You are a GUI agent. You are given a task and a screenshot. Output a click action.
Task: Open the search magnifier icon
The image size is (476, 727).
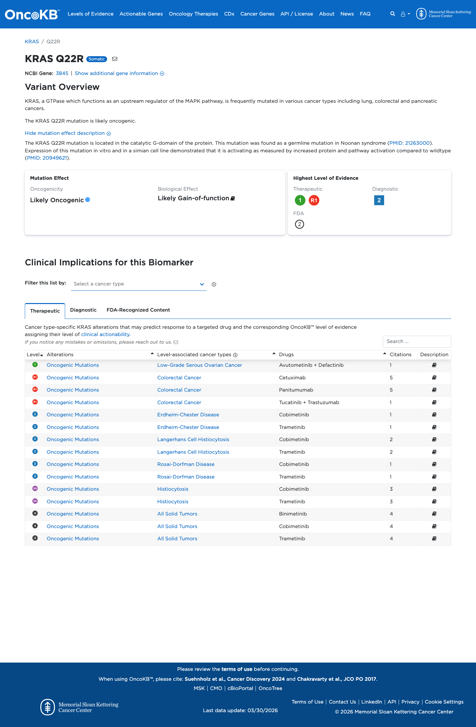(x=393, y=14)
